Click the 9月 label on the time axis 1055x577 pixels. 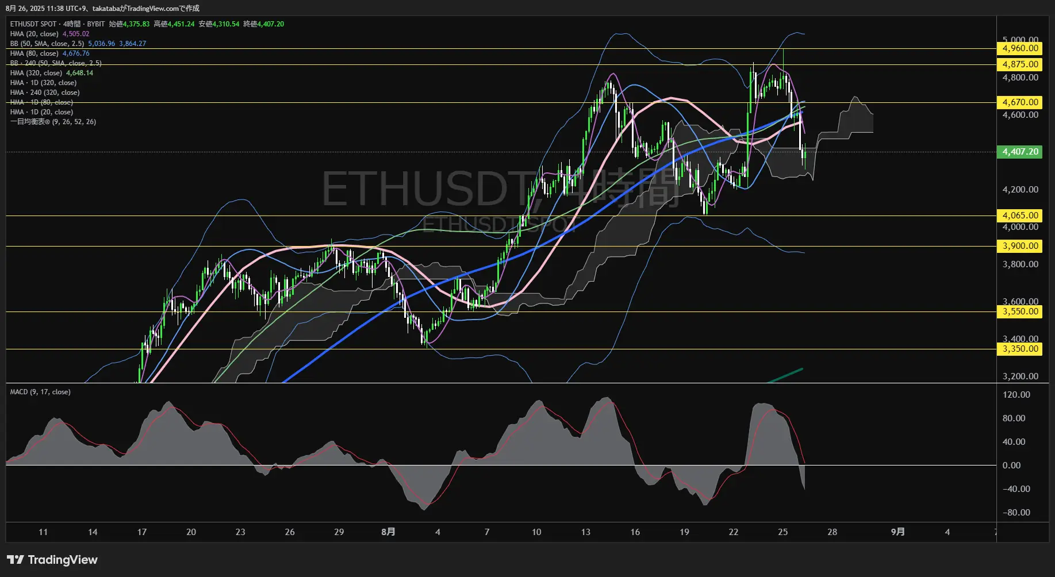(x=897, y=532)
